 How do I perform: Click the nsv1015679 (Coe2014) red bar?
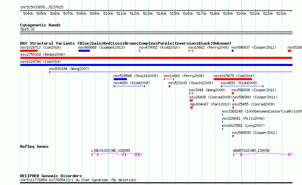[233, 79]
